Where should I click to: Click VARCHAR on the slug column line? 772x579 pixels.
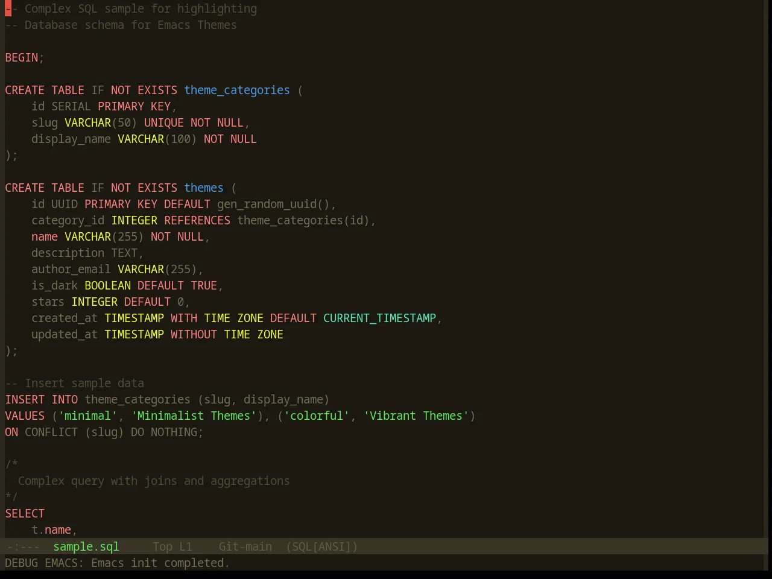coord(88,122)
